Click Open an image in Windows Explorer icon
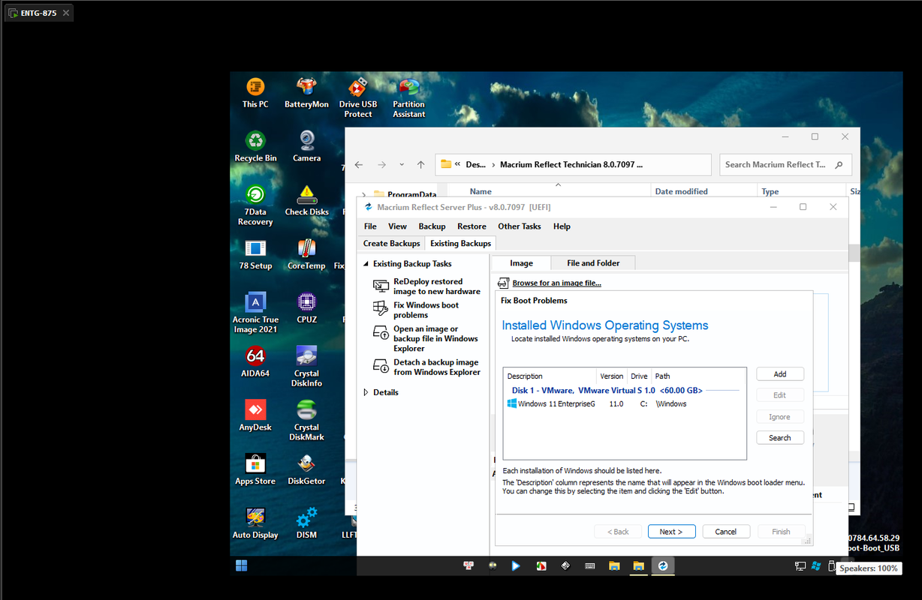 coord(381,333)
